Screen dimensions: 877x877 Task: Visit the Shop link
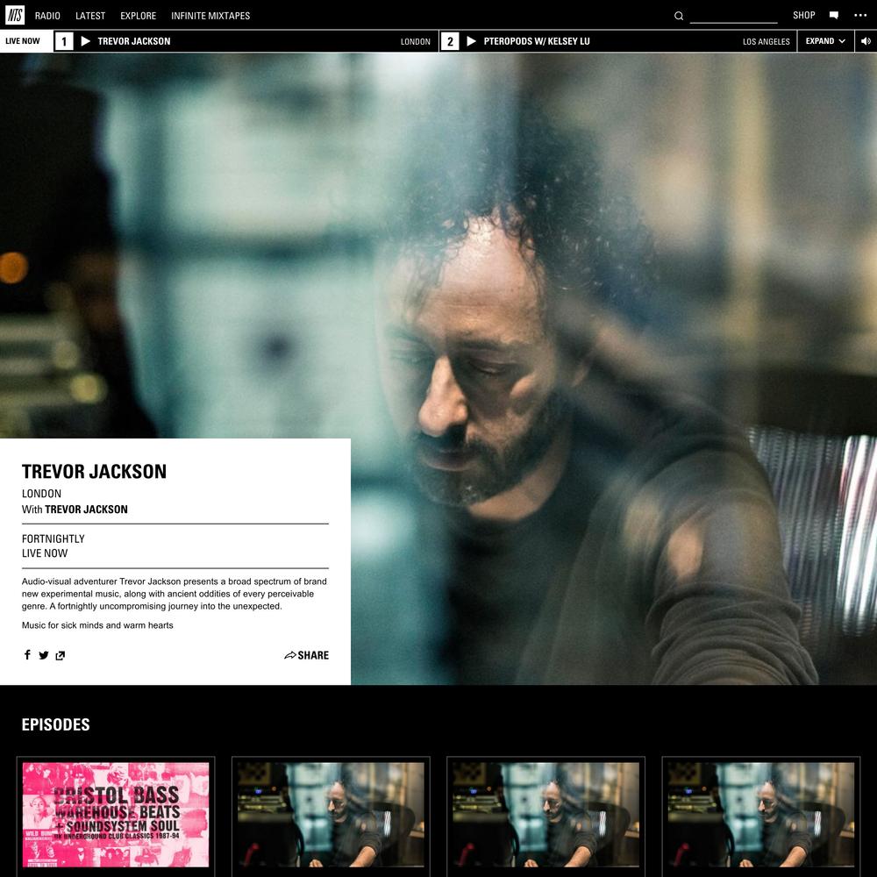(803, 16)
